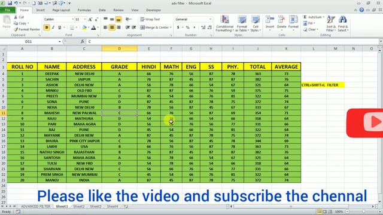The width and height of the screenshot is (383, 215).
Task: Toggle Bottom Align vertical alignment
Action: point(118,19)
